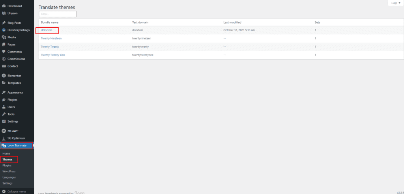Open Languages under Loco Translate
Image resolution: width=404 pixels, height=194 pixels.
[x=9, y=177]
